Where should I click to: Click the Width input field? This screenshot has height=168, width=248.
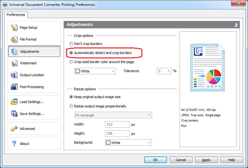point(117,124)
